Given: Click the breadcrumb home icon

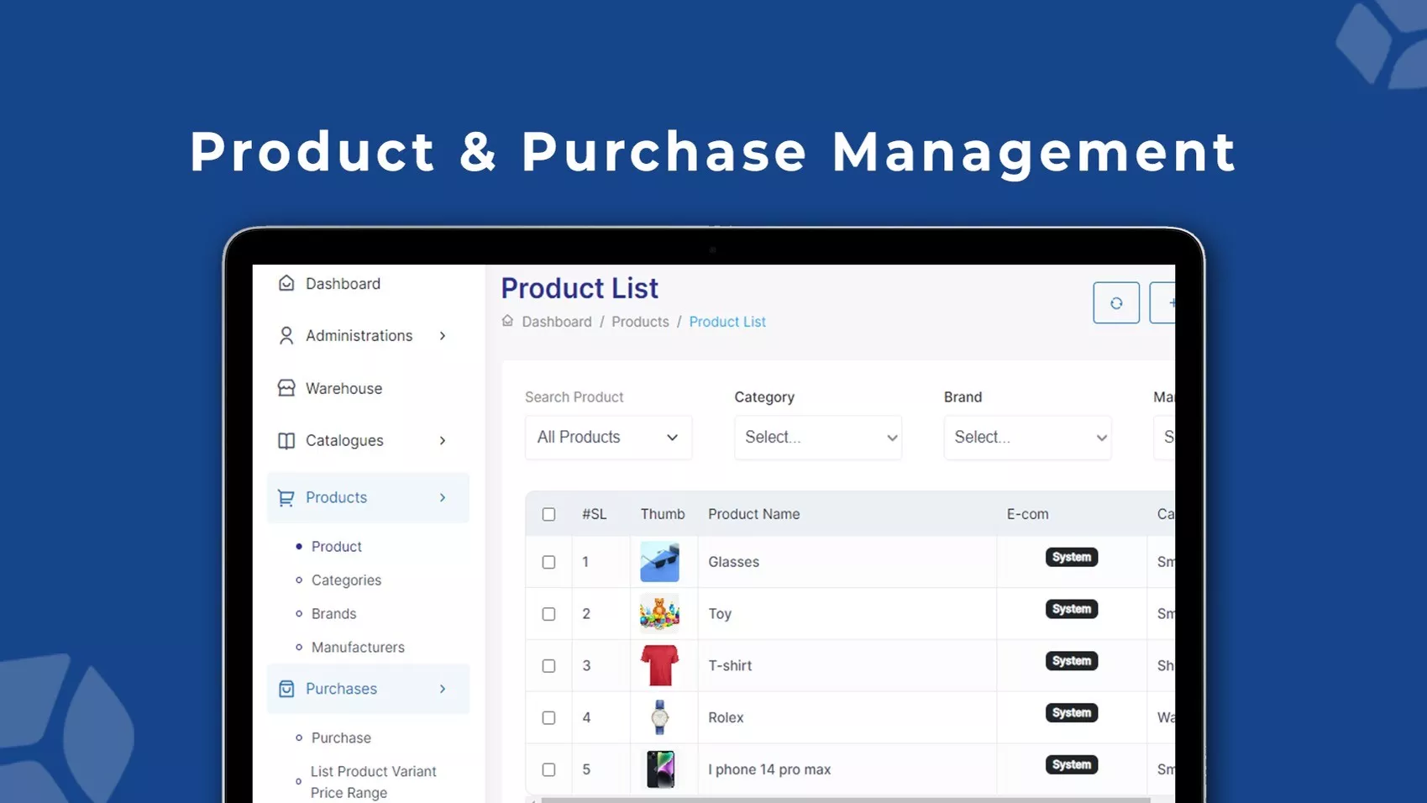Looking at the screenshot, I should [507, 321].
